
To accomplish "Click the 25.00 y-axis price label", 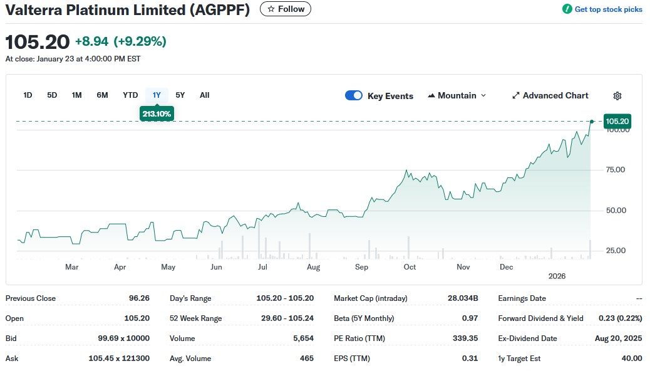I will (616, 251).
